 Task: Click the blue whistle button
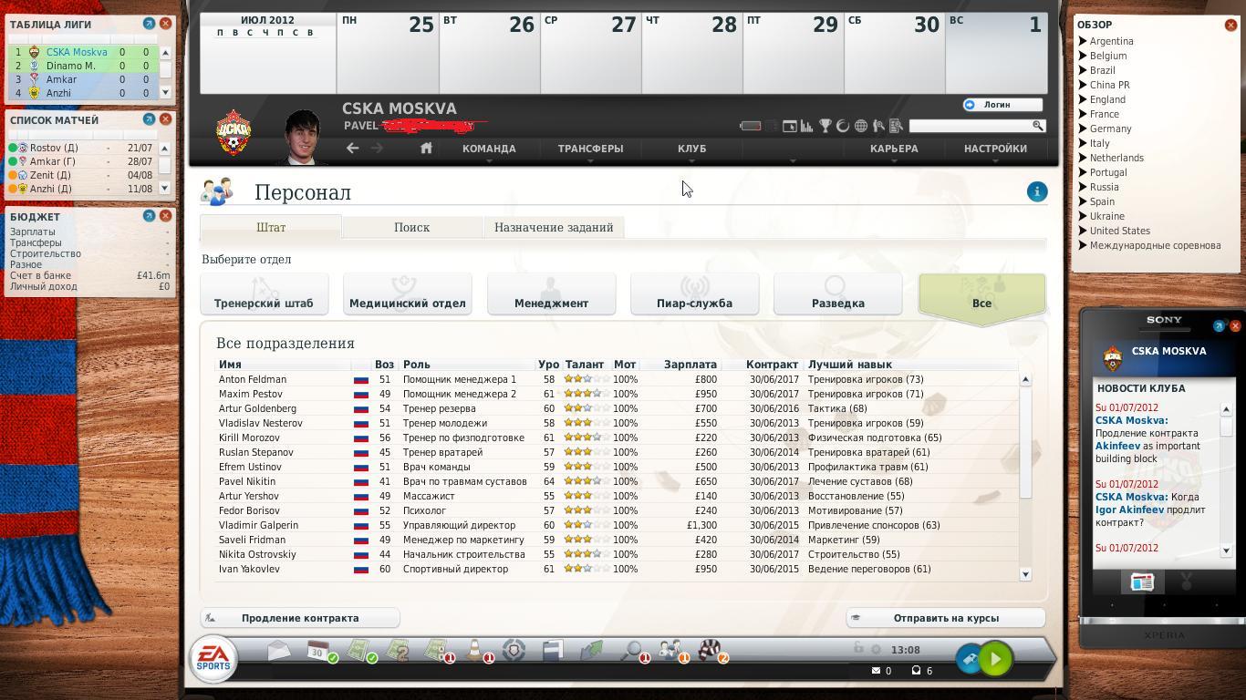(969, 658)
